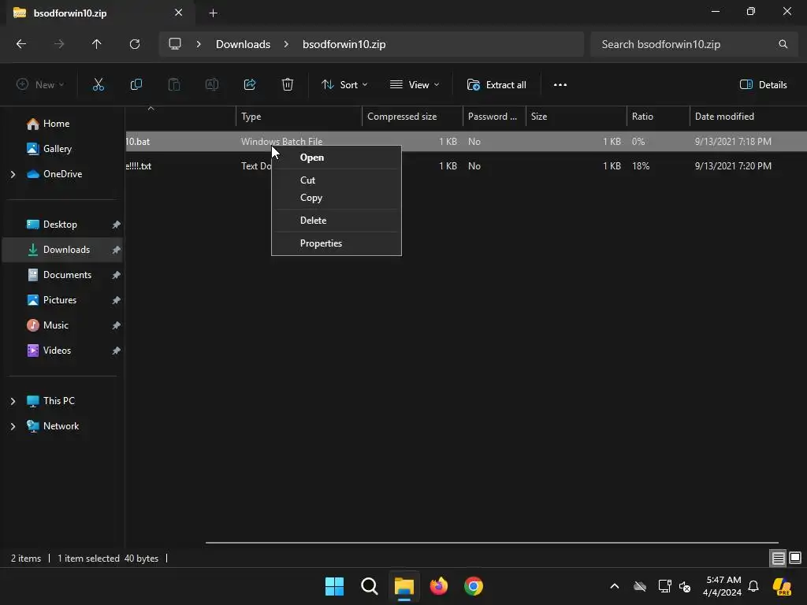Screen dimensions: 807x605
Task: Expand OneDrive in navigation pane
Action: [13, 174]
